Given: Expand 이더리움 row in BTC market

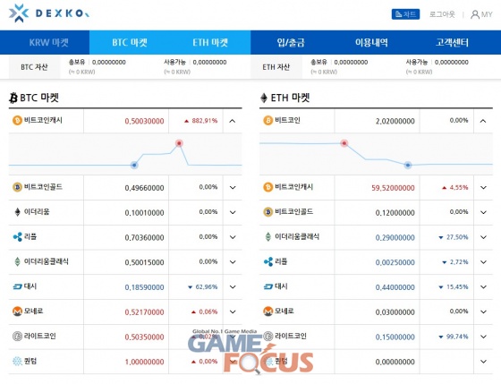Looking at the screenshot, I should point(233,212).
